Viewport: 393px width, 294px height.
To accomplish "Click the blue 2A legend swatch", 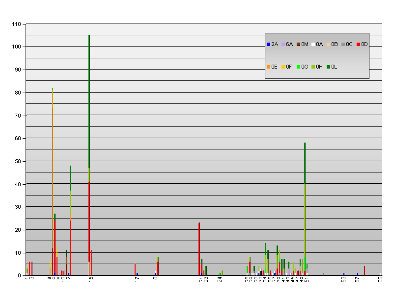I will (268, 45).
